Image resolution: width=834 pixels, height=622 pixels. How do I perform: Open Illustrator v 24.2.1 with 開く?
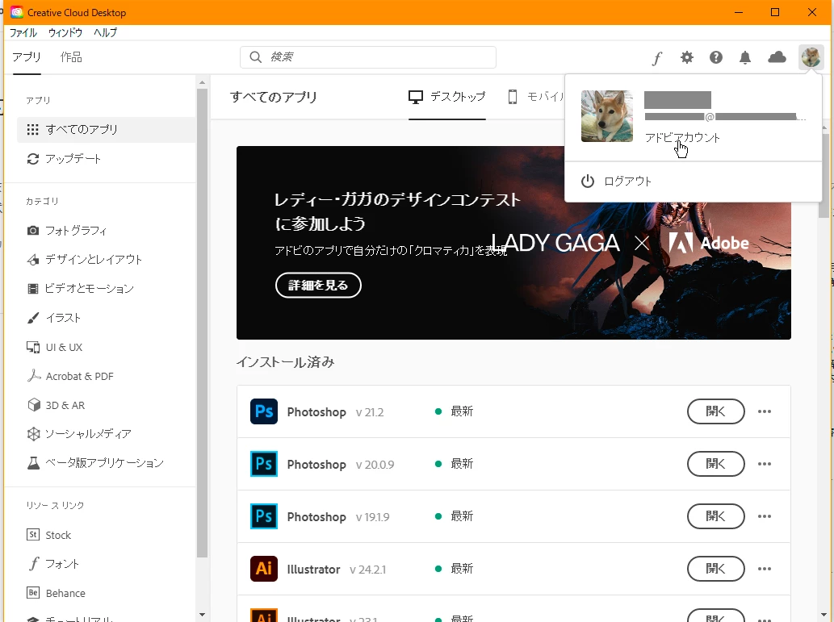[715, 569]
